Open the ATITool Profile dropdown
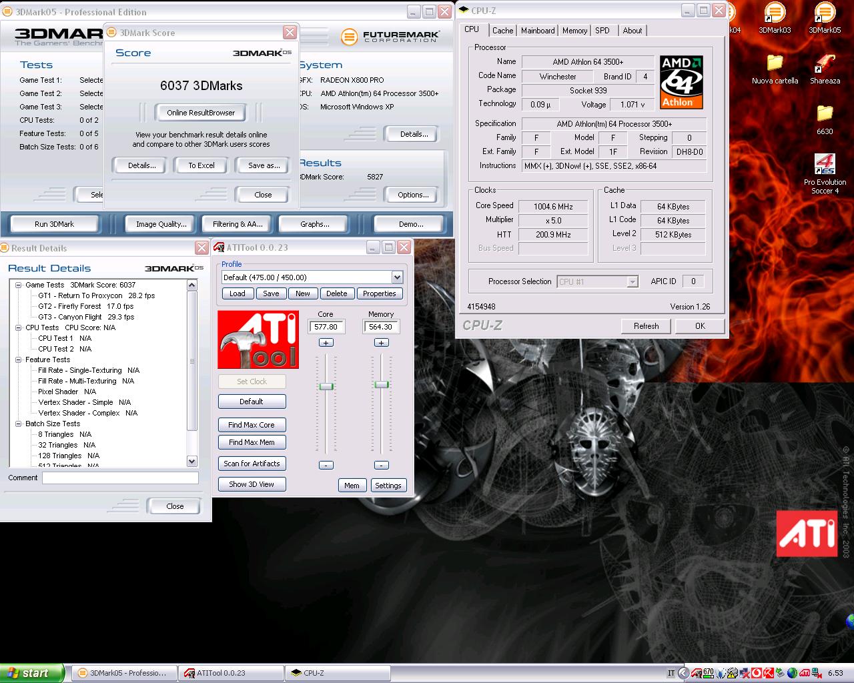854x683 pixels. point(397,277)
